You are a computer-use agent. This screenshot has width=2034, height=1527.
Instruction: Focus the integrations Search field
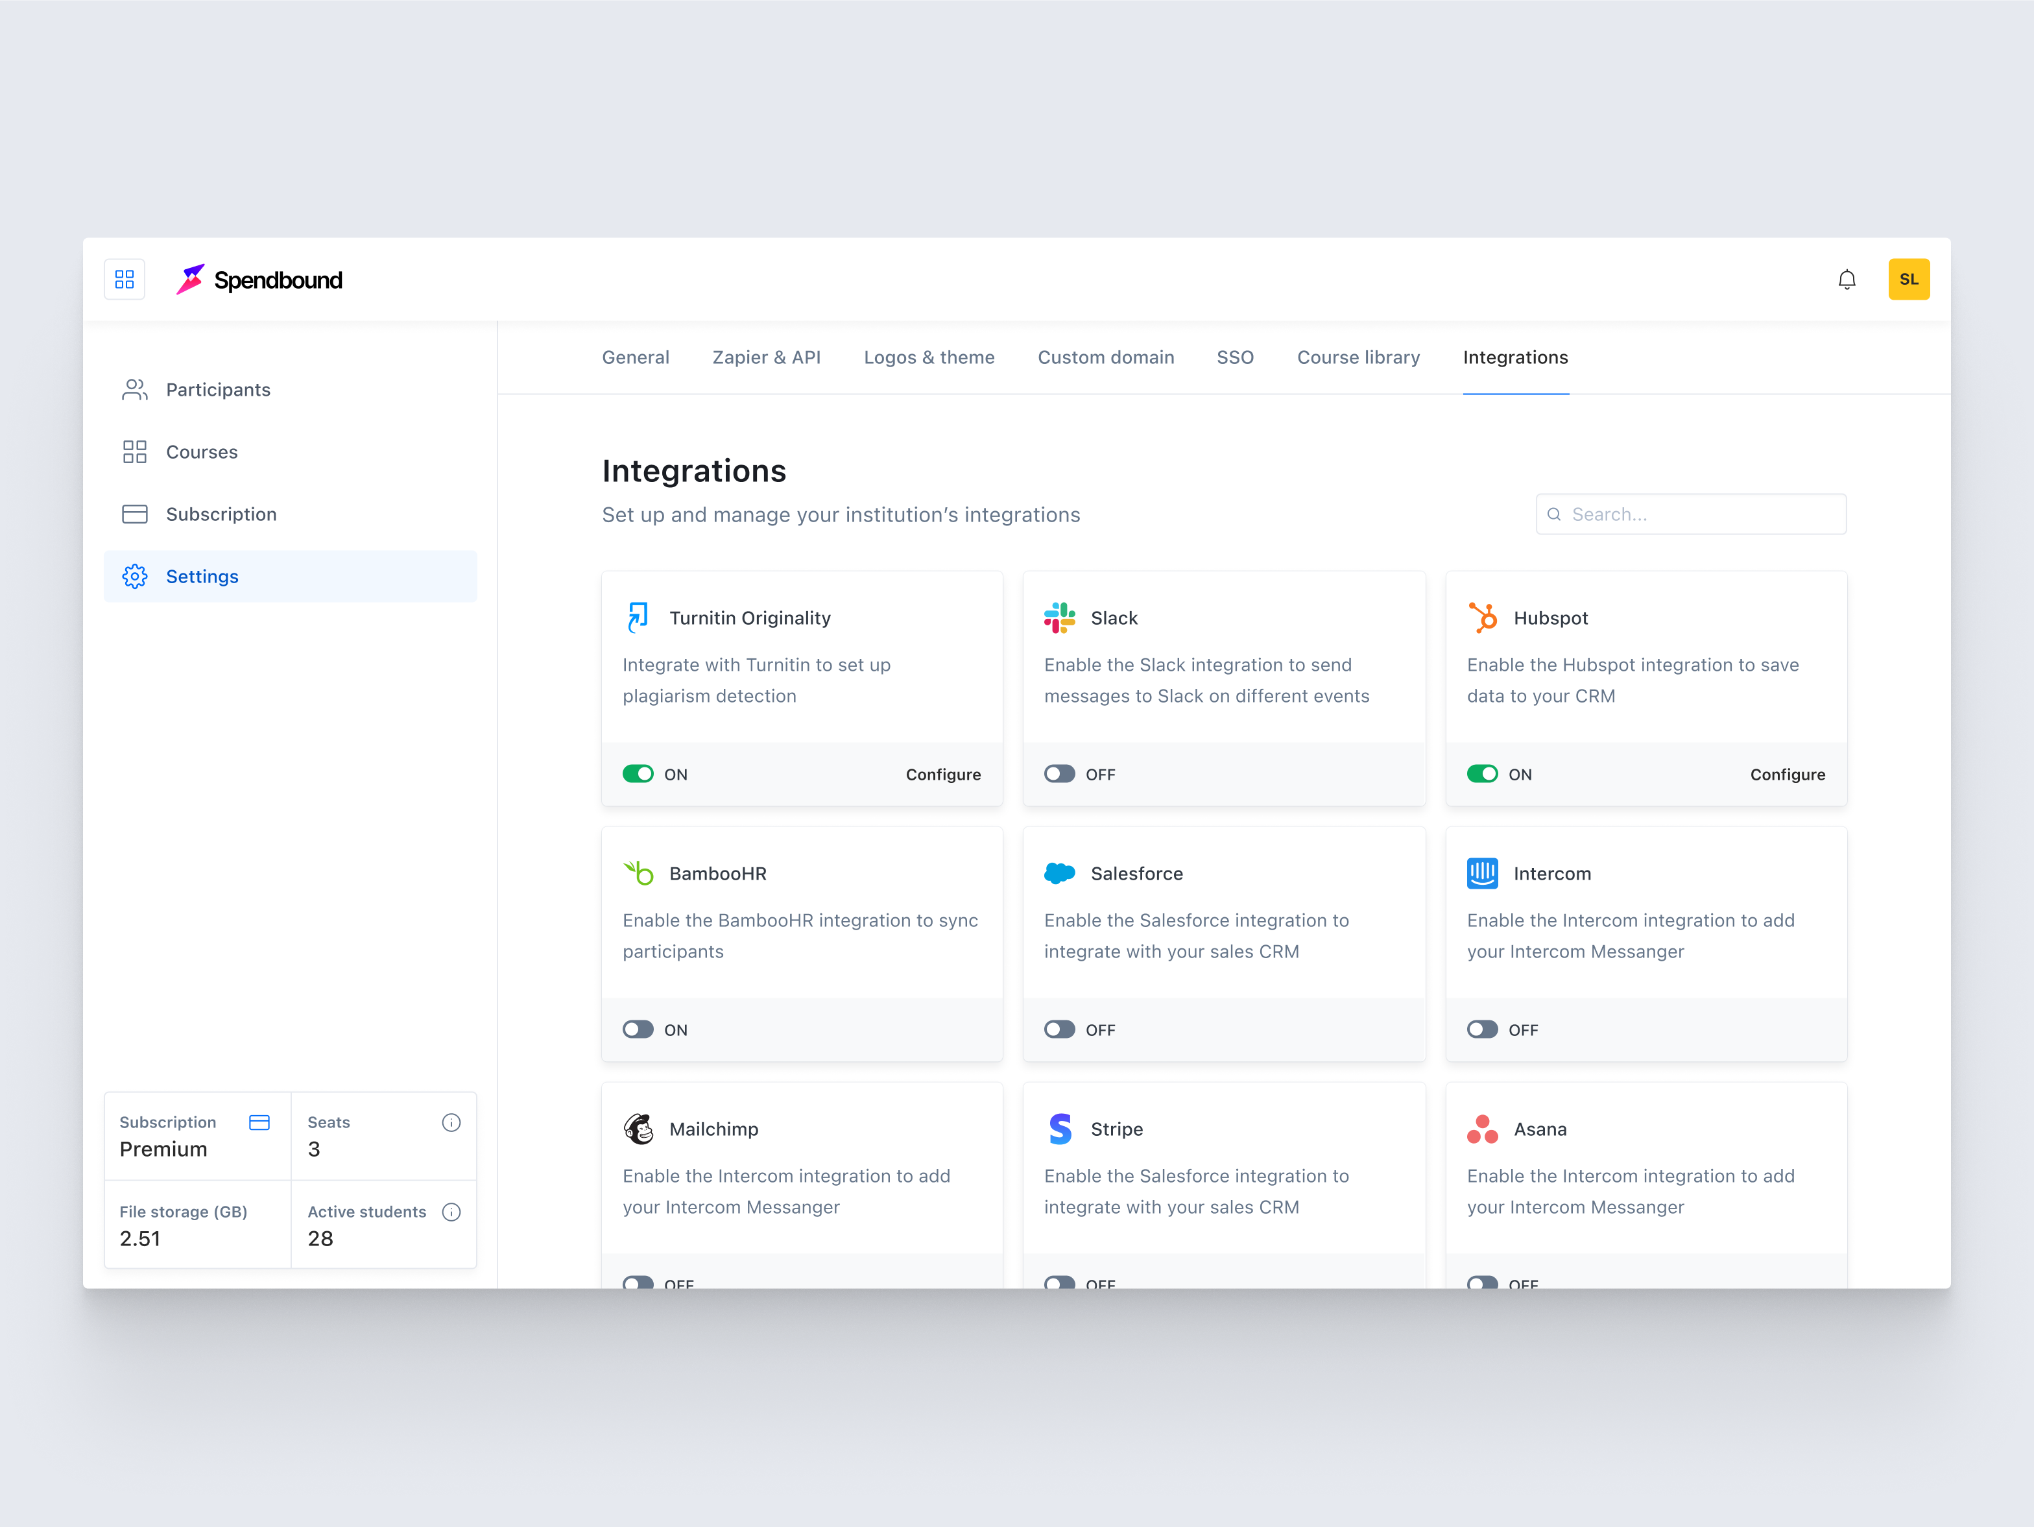pos(1690,514)
